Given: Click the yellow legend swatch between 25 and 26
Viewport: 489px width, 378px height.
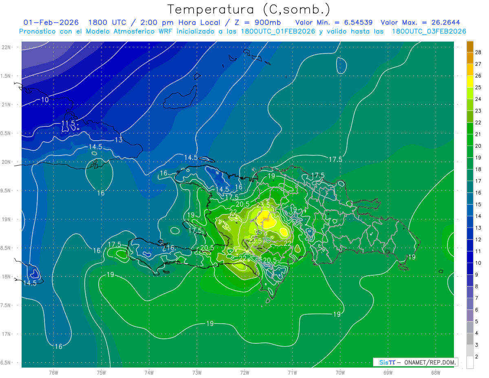Looking at the screenshot, I should click(470, 81).
